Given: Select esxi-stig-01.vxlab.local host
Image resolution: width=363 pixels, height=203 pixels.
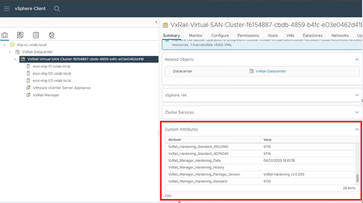Looking at the screenshot, I should 51,66.
